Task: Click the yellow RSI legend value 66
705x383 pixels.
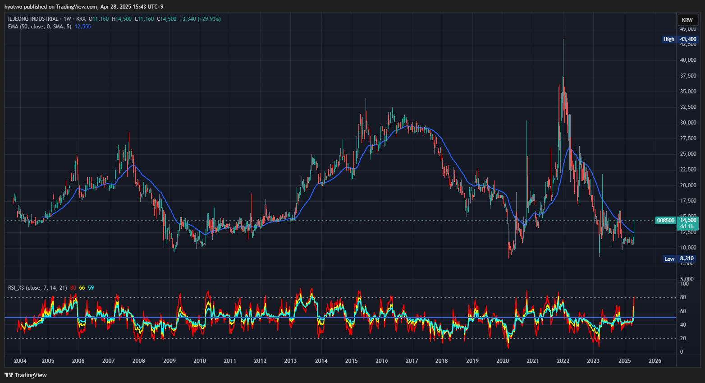Action: click(82, 288)
